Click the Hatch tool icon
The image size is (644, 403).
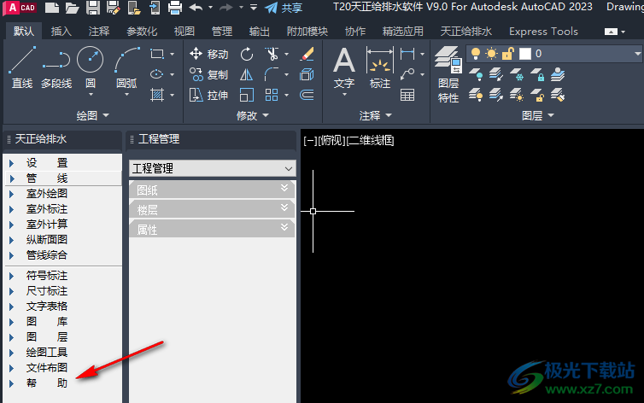tap(157, 95)
